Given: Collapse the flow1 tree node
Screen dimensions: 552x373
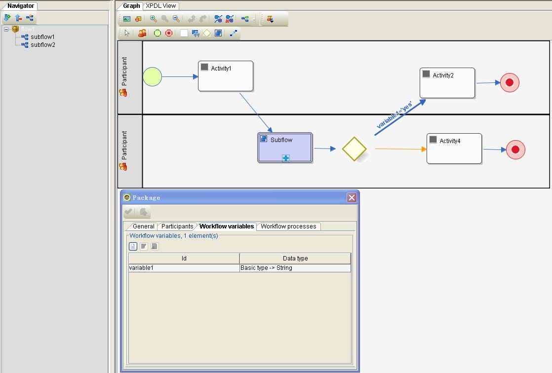Looking at the screenshot, I should [6, 29].
